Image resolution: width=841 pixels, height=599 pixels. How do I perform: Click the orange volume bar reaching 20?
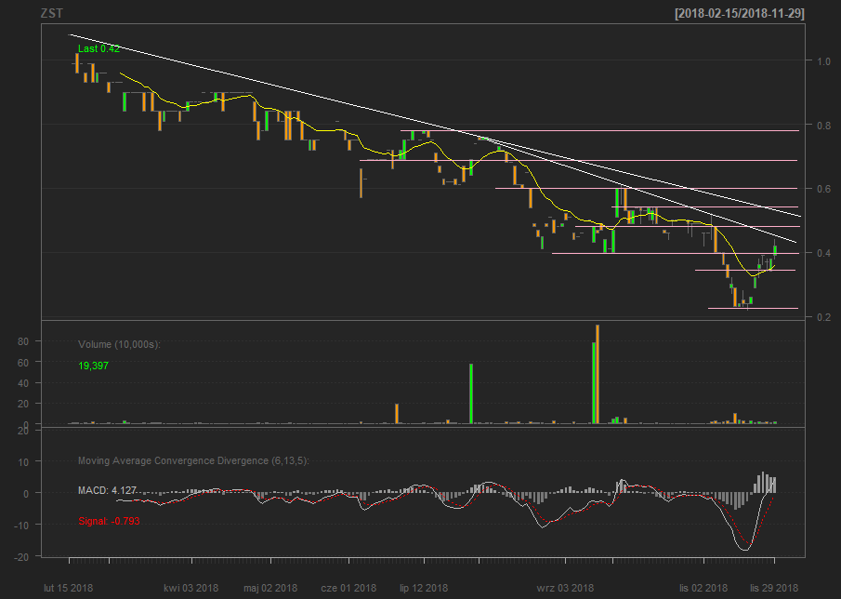point(397,414)
